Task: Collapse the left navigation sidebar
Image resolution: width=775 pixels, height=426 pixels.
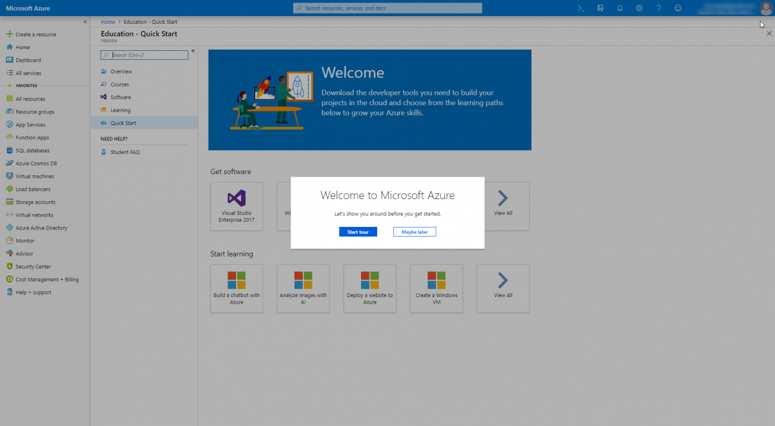Action: click(x=85, y=22)
